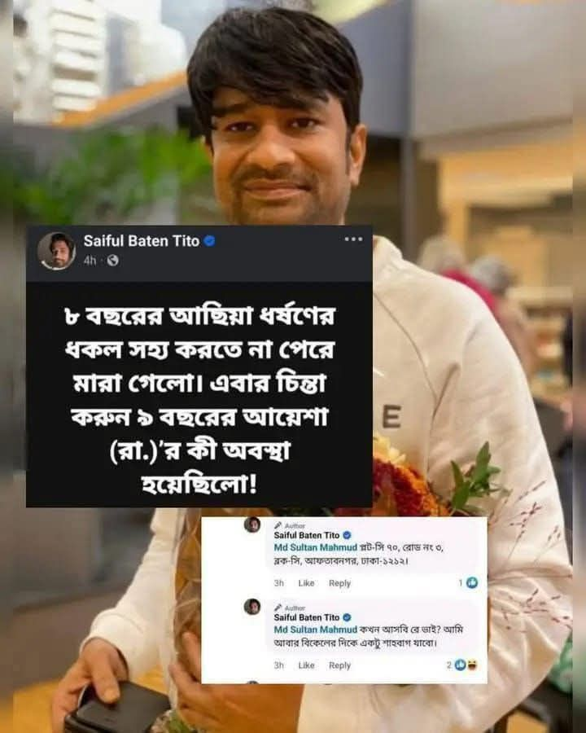Screen dimensions: 586x733
Task: Open Md Sultan Mahmud mention in the address comment
Action: 316,547
